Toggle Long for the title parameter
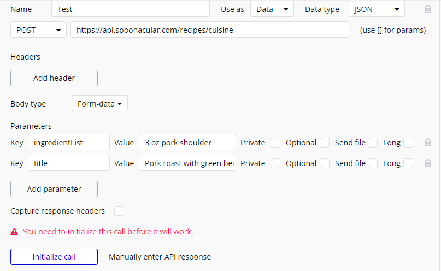The height and width of the screenshot is (271, 441). pyautogui.click(x=408, y=163)
